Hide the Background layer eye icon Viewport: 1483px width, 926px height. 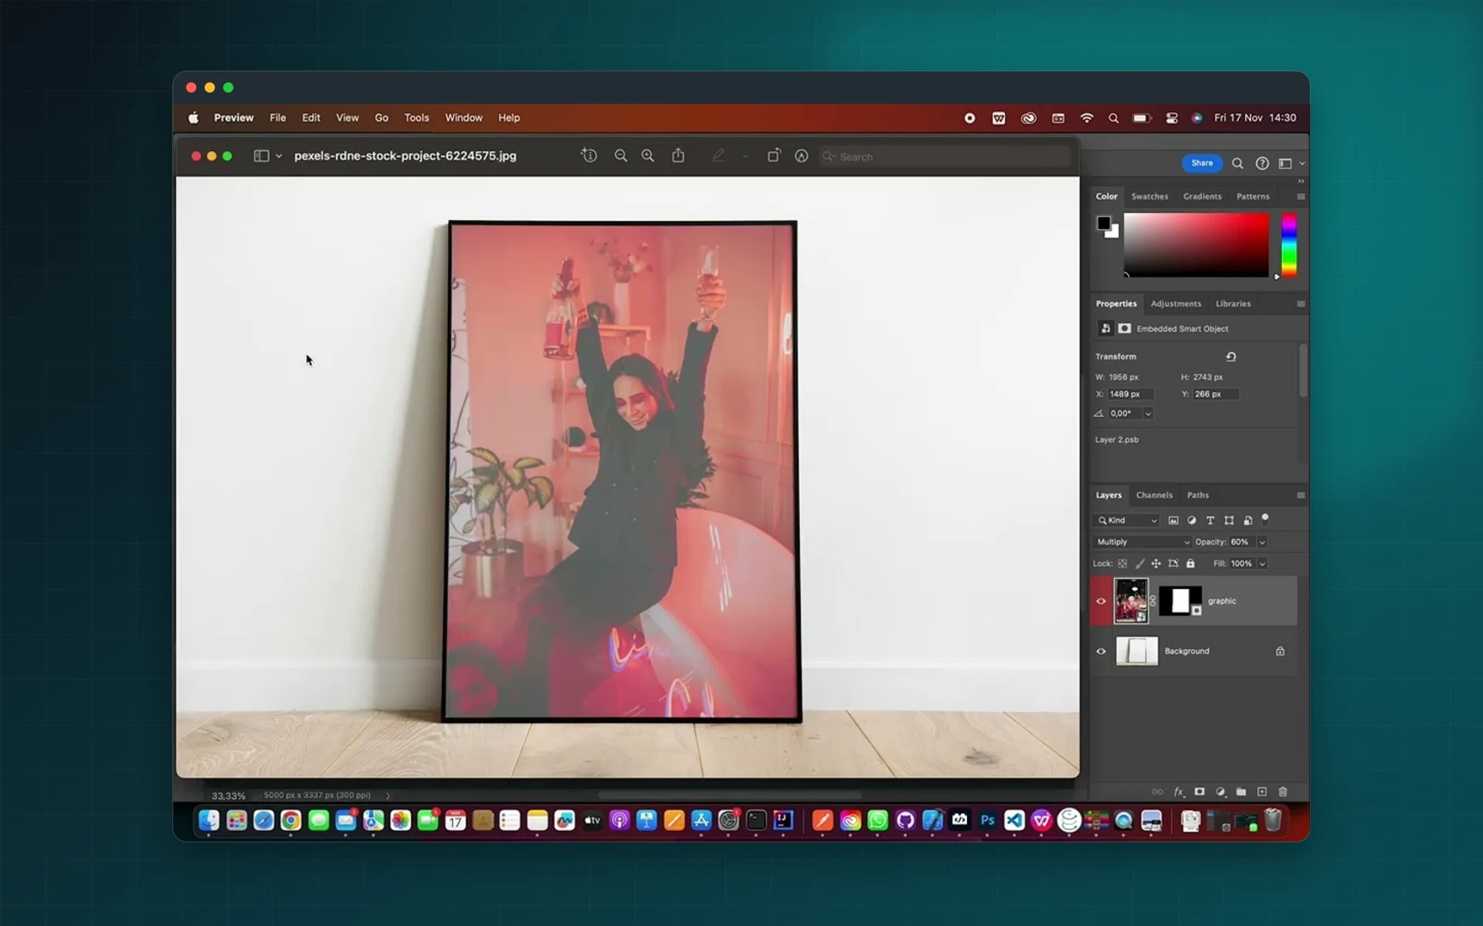(1101, 651)
